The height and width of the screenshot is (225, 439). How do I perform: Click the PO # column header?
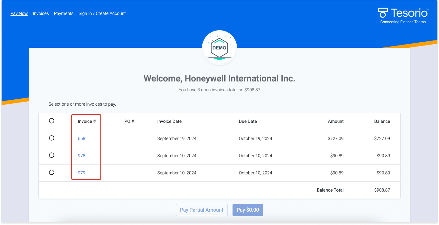129,121
